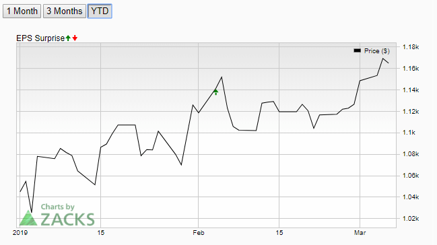Click the 1.02k price axis label
This screenshot has height=245, width=437.
411,219
